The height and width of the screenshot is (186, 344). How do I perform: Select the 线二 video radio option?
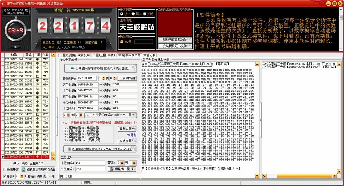pos(133,14)
